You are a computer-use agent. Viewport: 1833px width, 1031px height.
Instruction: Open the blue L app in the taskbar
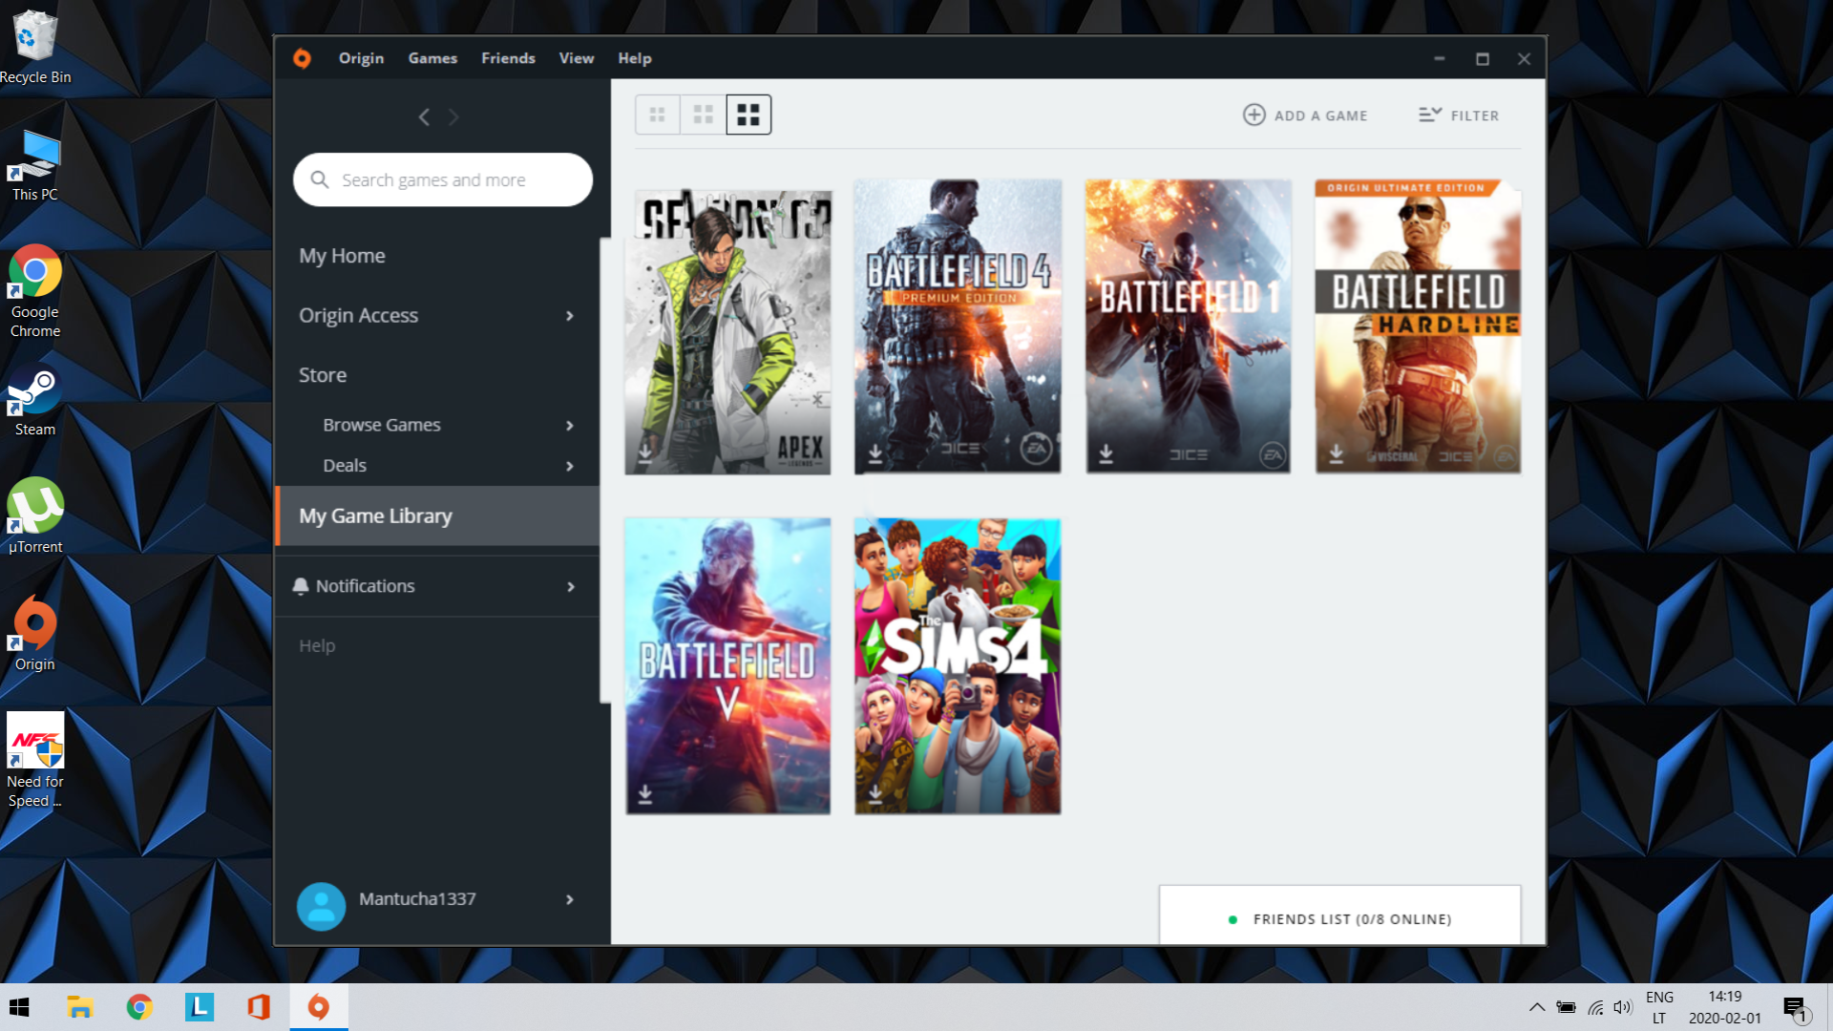pos(199,1007)
